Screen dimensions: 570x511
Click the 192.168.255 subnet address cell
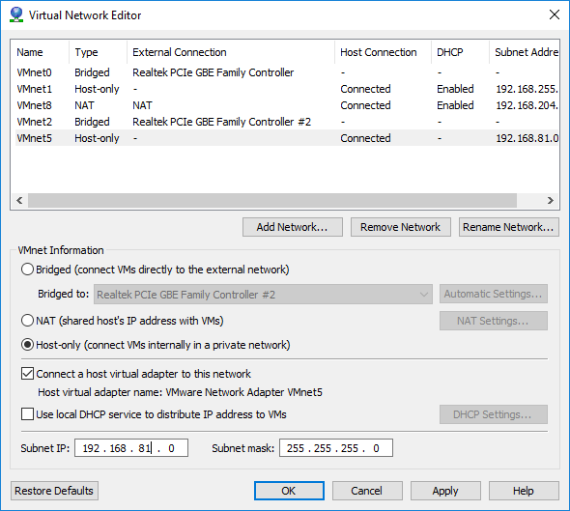527,89
